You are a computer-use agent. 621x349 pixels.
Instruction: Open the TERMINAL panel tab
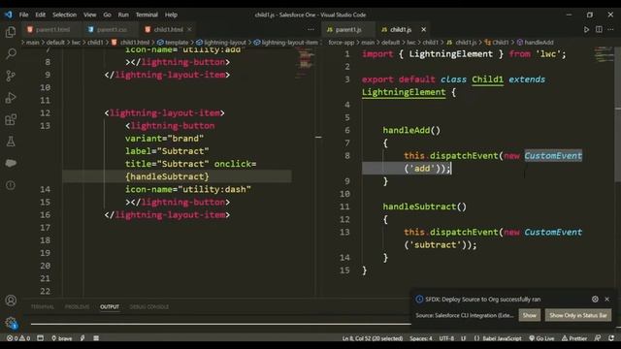pos(43,306)
